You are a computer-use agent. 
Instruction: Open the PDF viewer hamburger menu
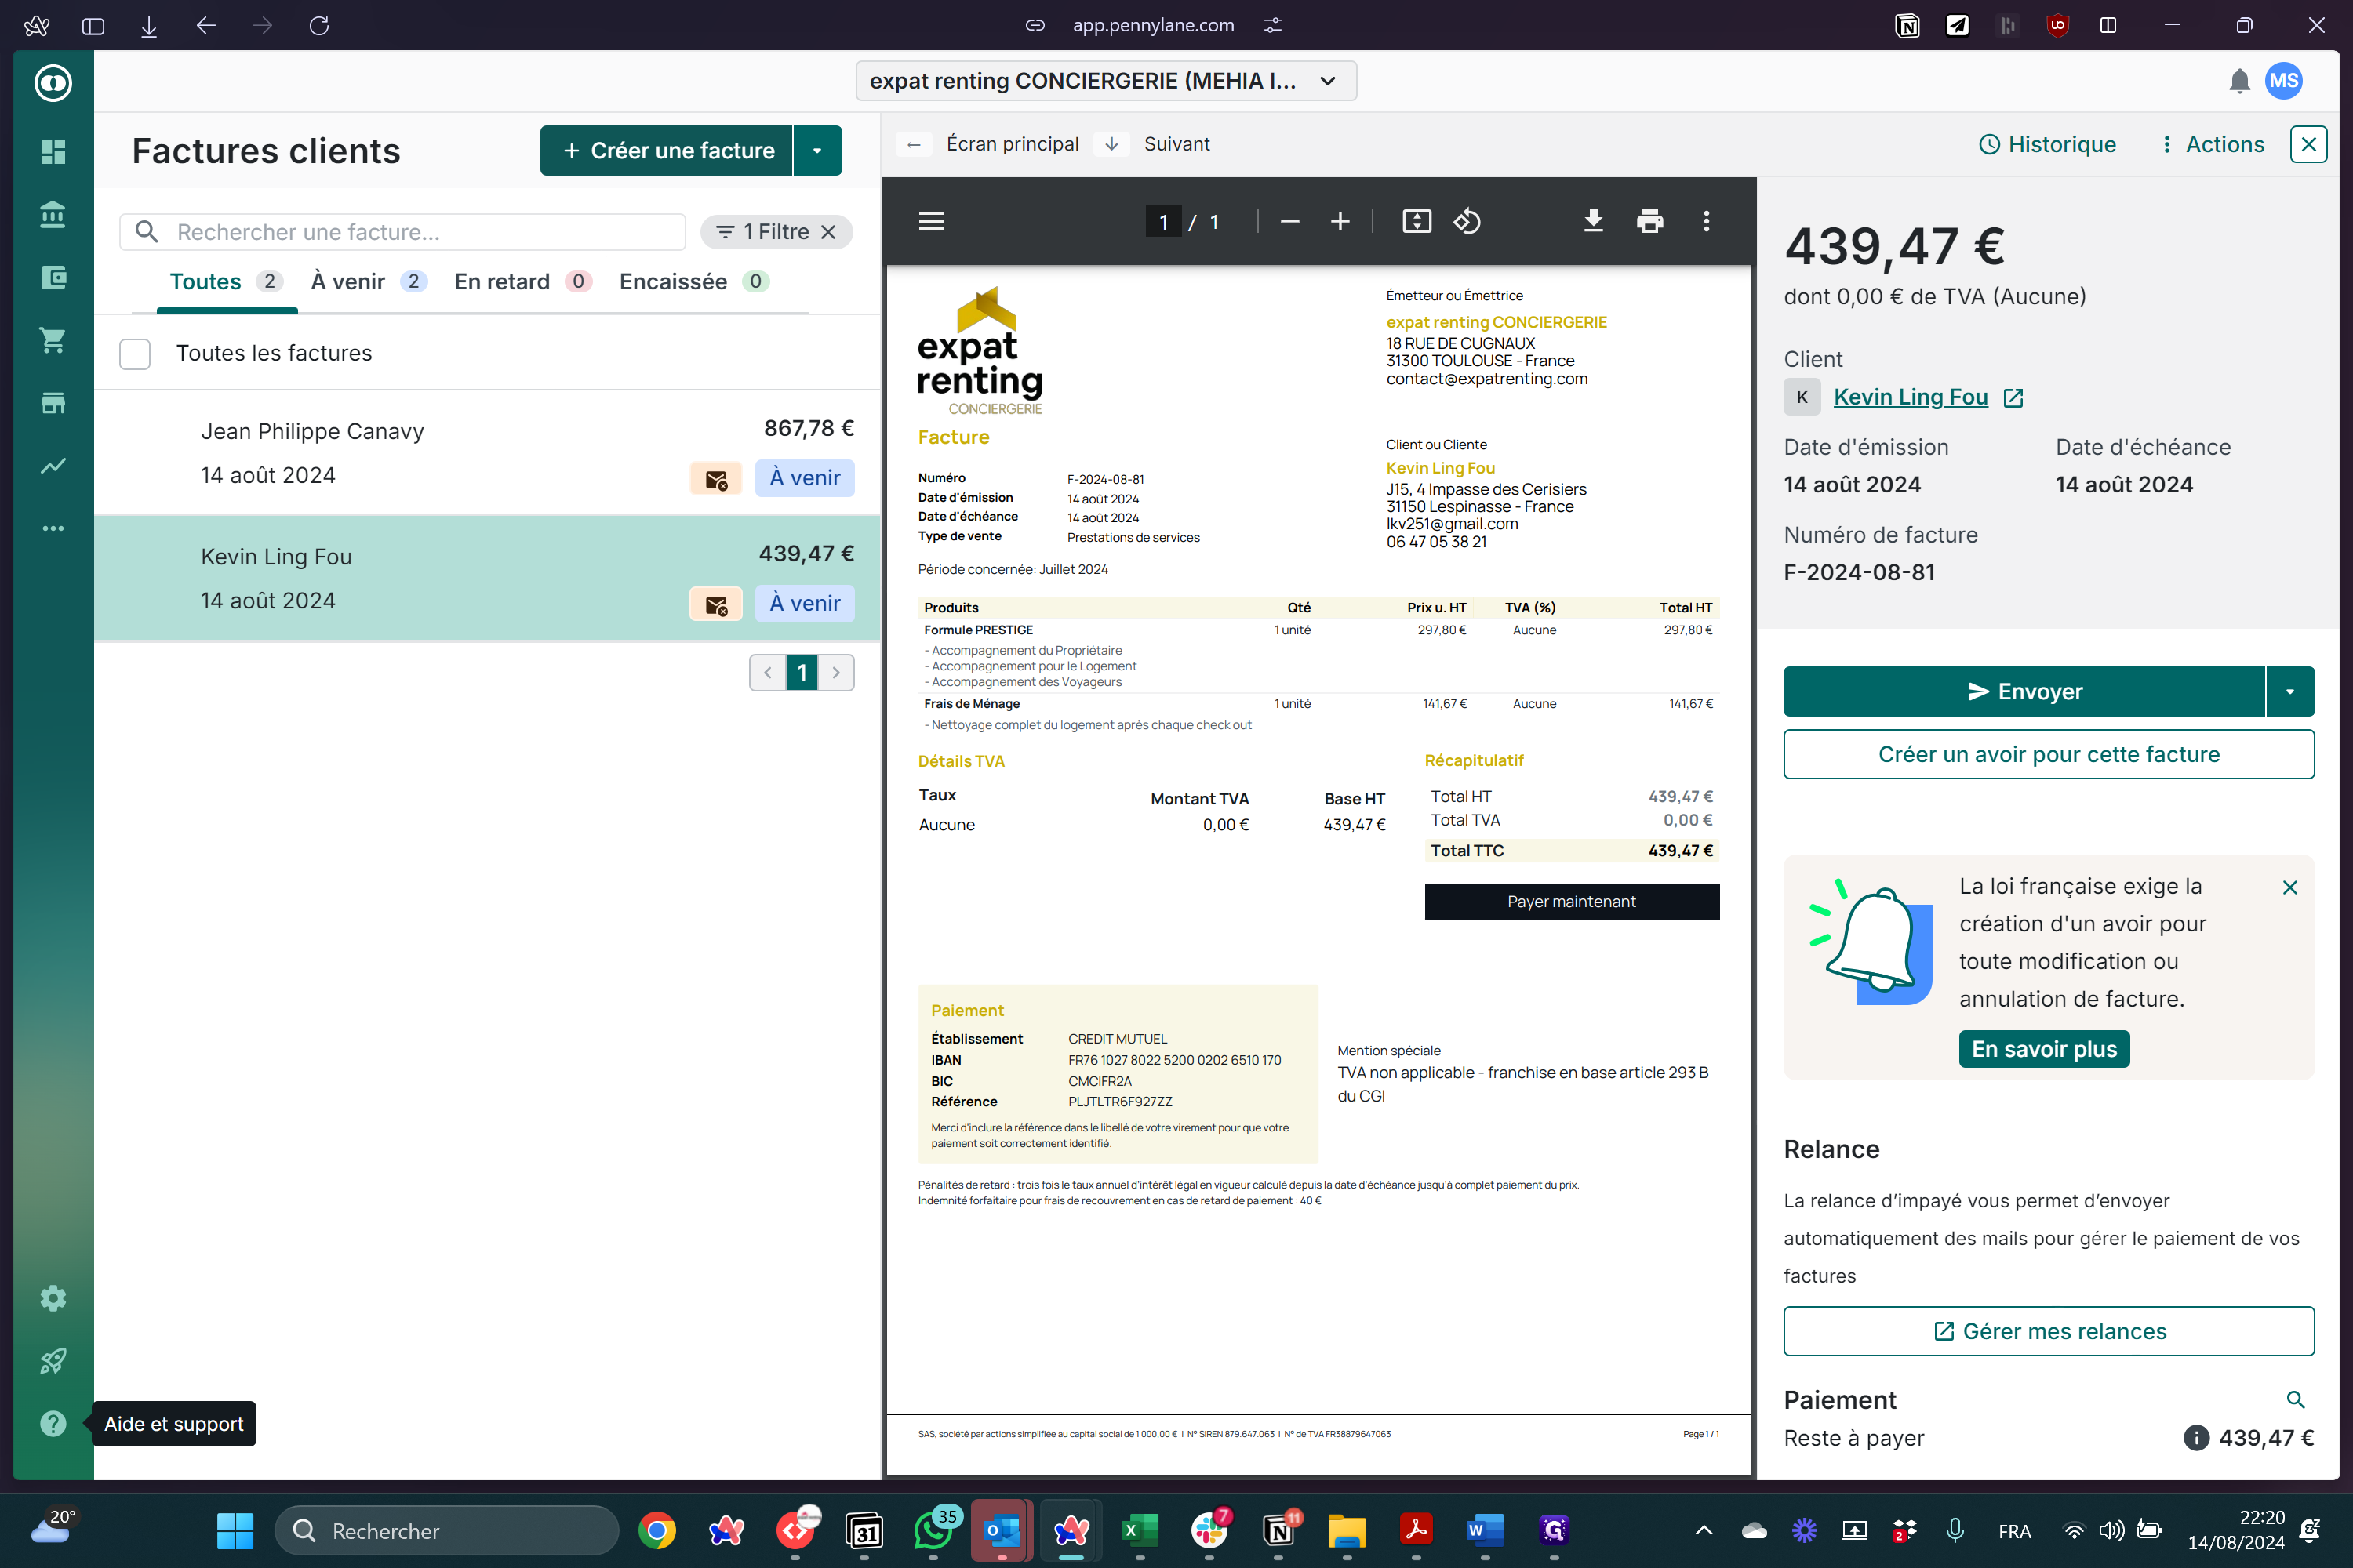tap(932, 221)
